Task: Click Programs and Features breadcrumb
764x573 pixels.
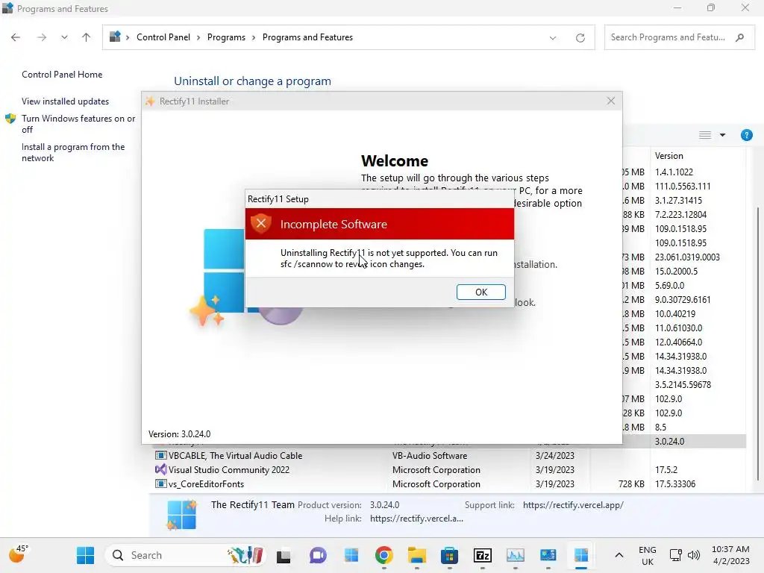Action: coord(307,37)
